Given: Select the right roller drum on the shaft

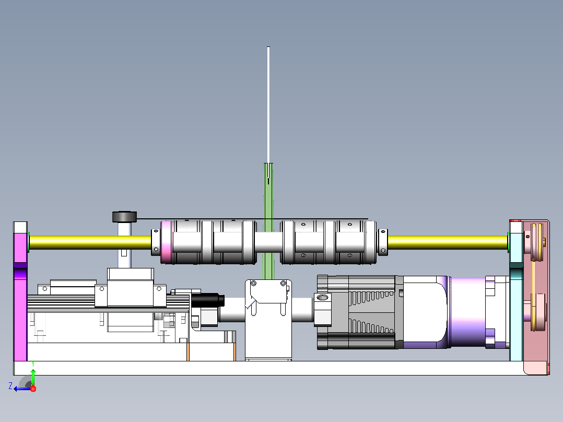Looking at the screenshot, I should [x=328, y=242].
